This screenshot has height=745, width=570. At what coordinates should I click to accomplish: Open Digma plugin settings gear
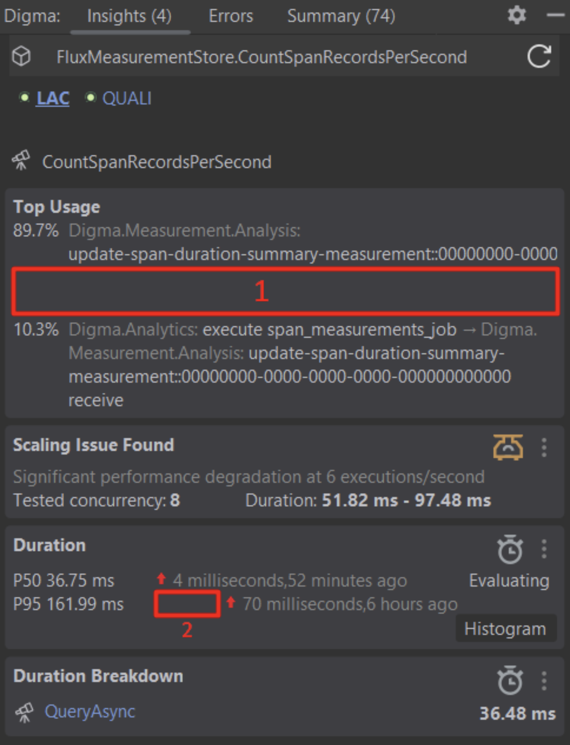517,15
